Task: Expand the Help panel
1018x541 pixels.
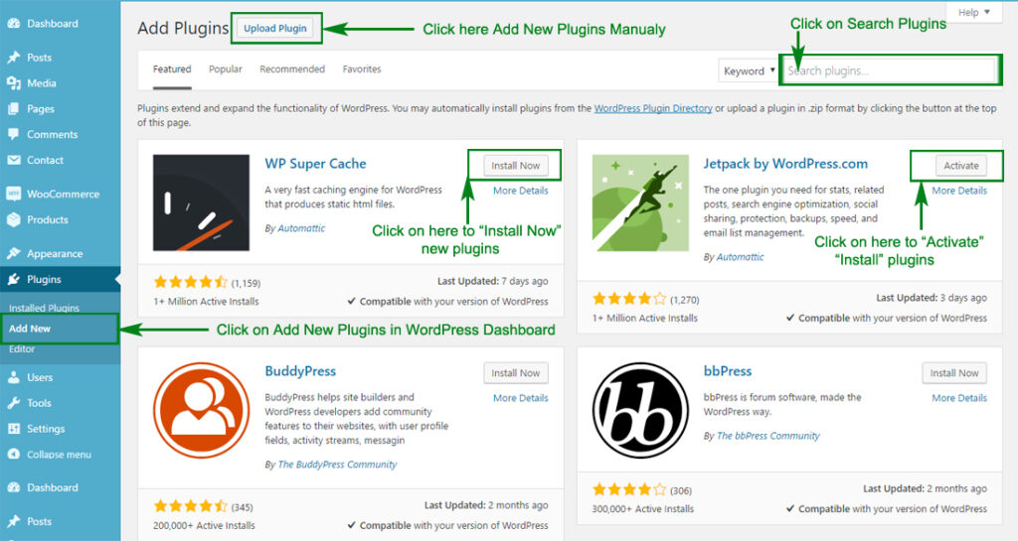Action: click(x=973, y=12)
